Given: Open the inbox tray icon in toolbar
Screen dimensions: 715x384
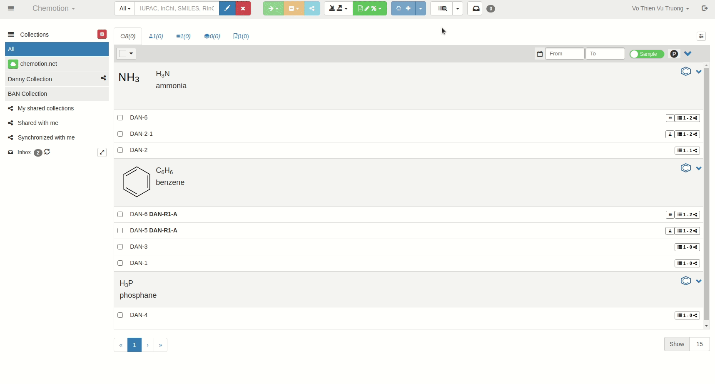Looking at the screenshot, I should tap(476, 8).
